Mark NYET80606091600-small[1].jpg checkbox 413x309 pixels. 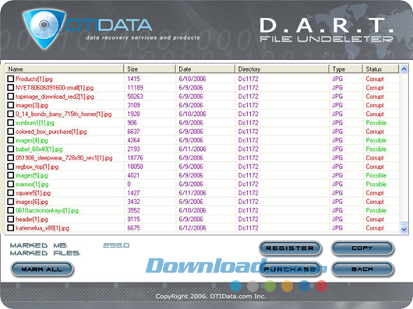[11, 87]
